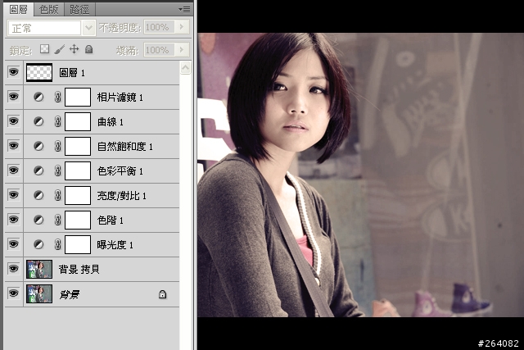Select layer name 相片濾鏡 1
Screen dimensions: 524x350
coord(120,98)
